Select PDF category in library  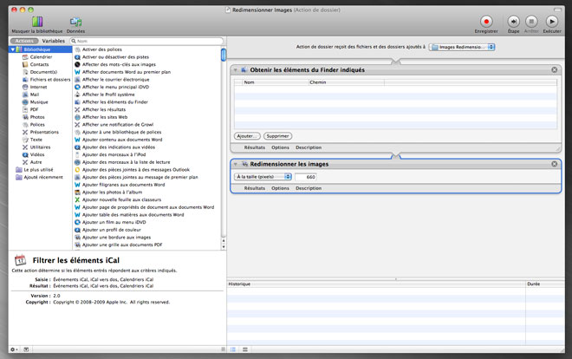(x=34, y=109)
